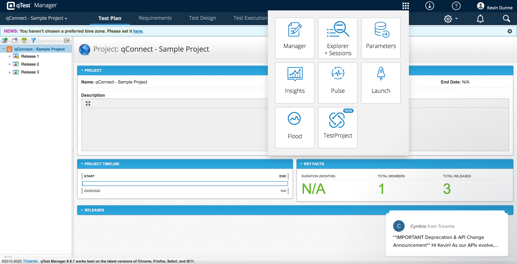Click the description fullscreen expand icon
The image size is (517, 264).
pyautogui.click(x=88, y=103)
